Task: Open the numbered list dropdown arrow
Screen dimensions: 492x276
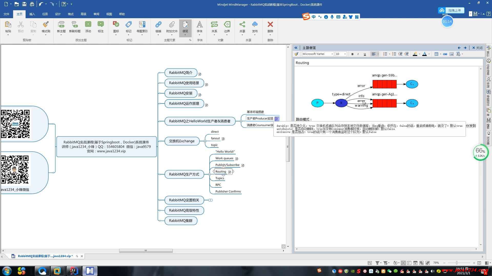Action: tap(389, 54)
